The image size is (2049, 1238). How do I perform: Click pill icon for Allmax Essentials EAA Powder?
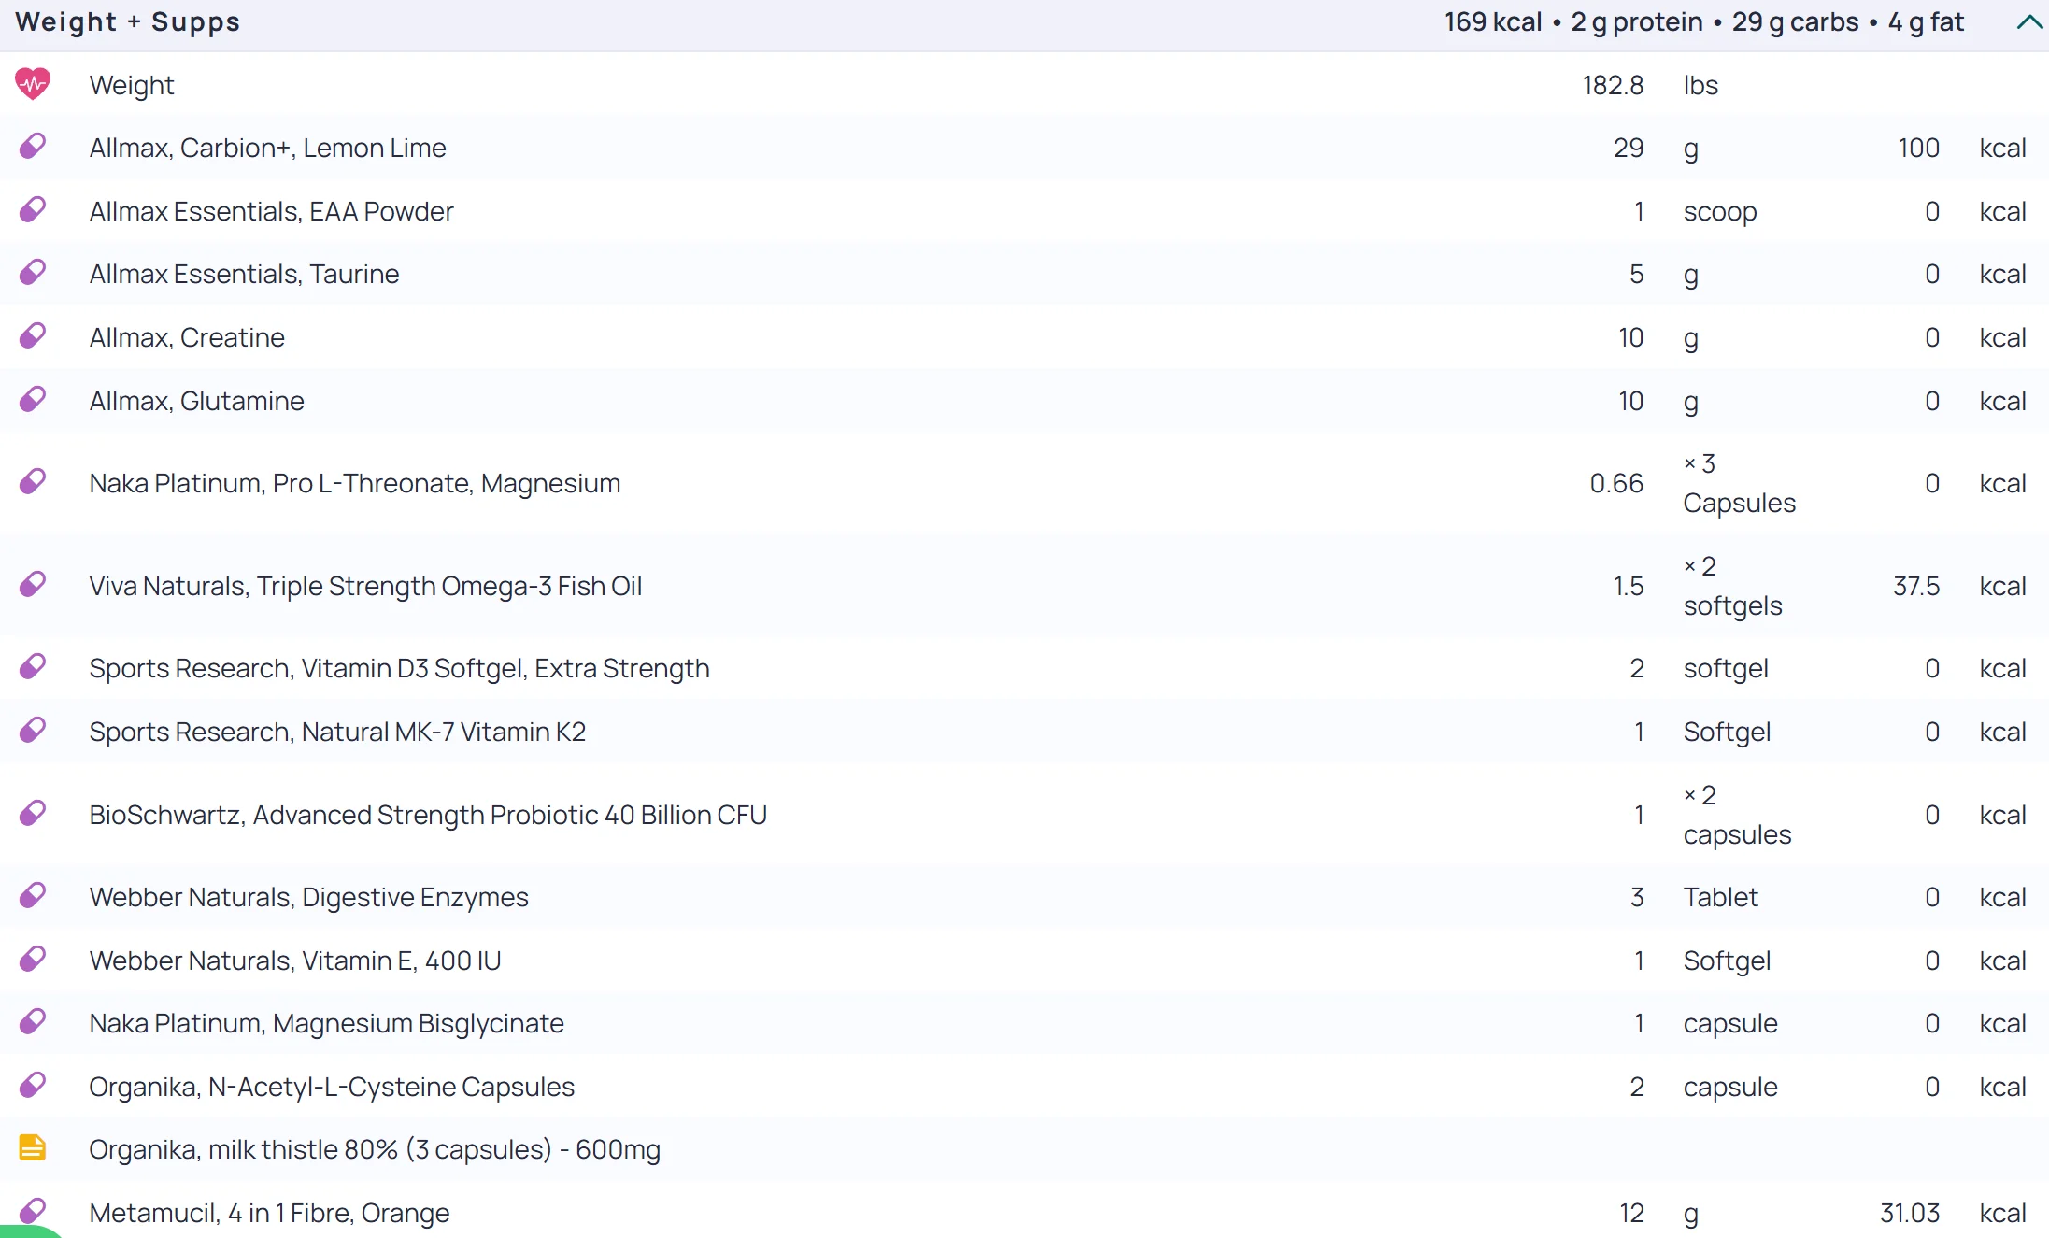[33, 210]
